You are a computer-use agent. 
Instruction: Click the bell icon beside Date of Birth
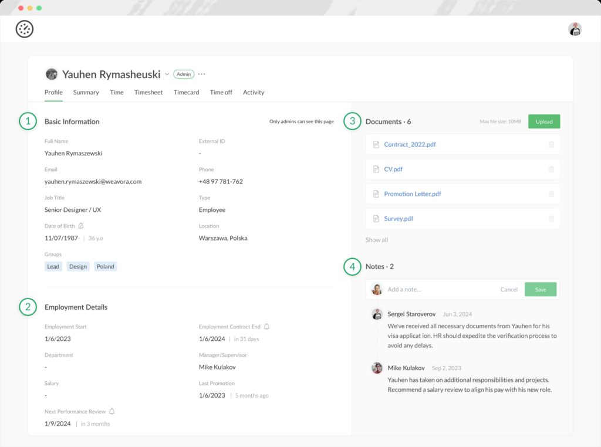(x=80, y=225)
